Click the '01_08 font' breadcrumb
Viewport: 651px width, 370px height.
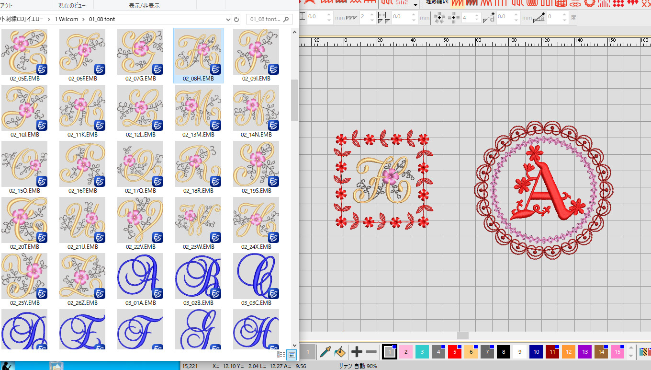101,19
